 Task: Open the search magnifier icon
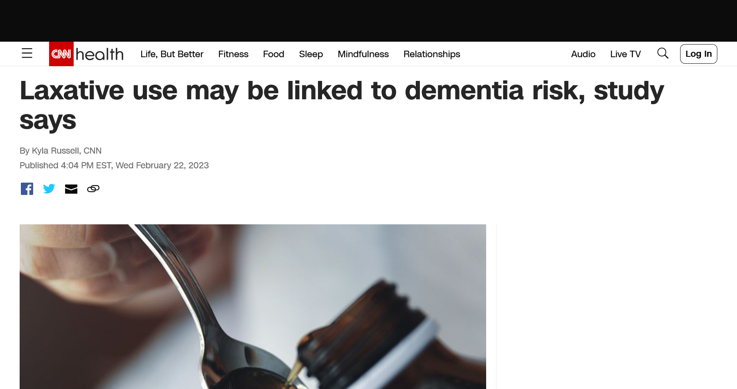(663, 54)
